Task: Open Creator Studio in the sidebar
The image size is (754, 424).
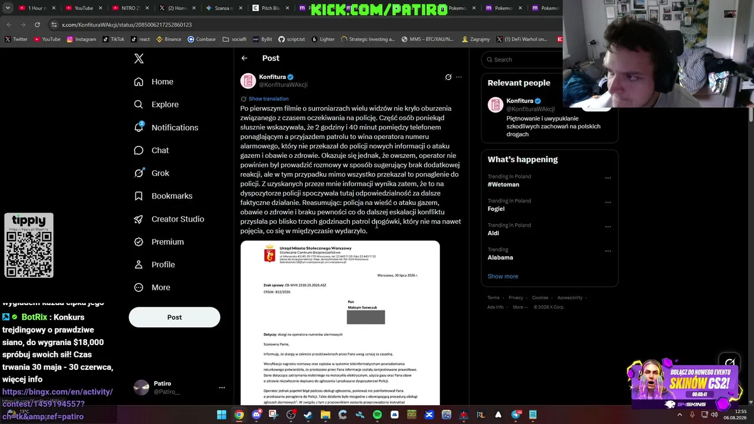Action: pyautogui.click(x=169, y=219)
